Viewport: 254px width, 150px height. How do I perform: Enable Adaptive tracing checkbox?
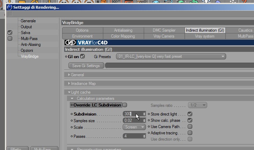pos(190,133)
